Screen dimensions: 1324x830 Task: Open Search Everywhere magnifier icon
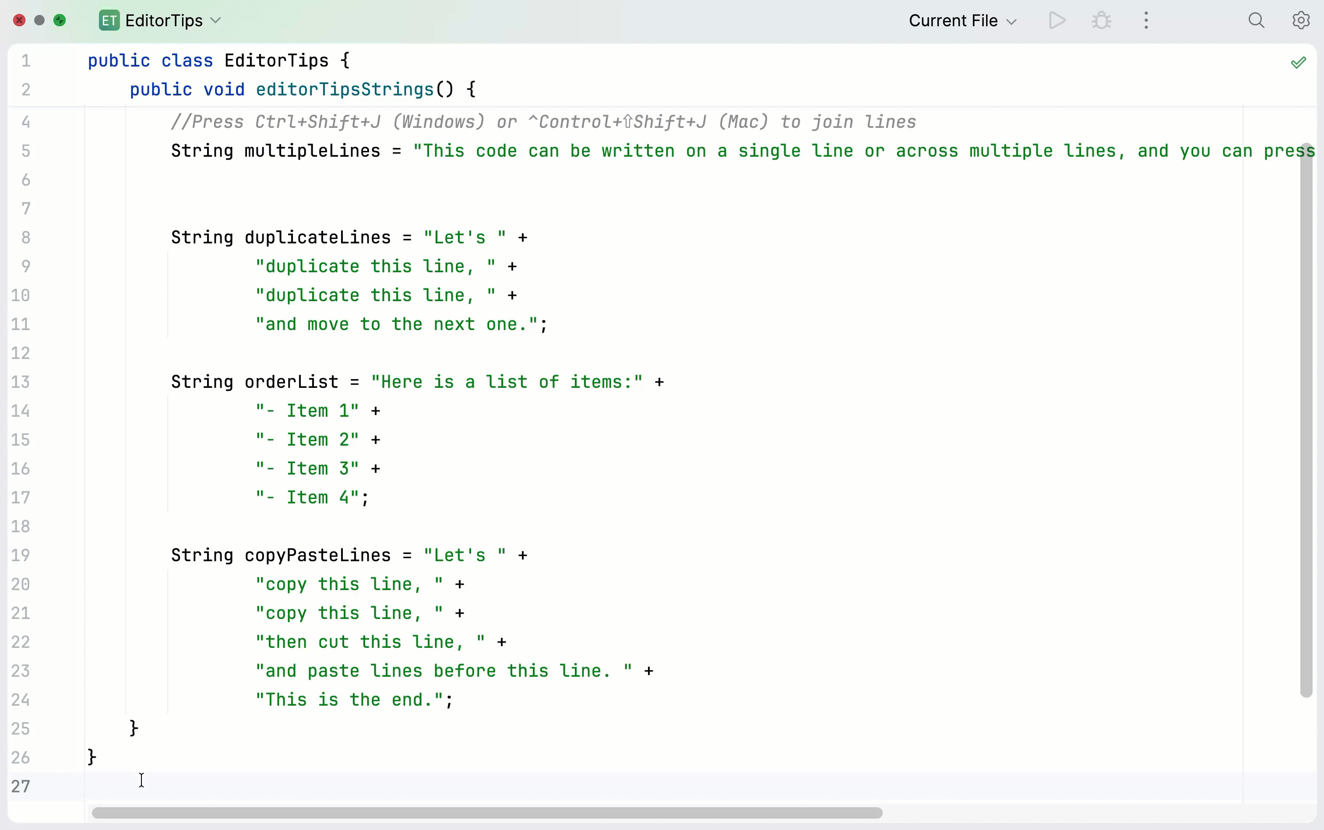[1257, 21]
